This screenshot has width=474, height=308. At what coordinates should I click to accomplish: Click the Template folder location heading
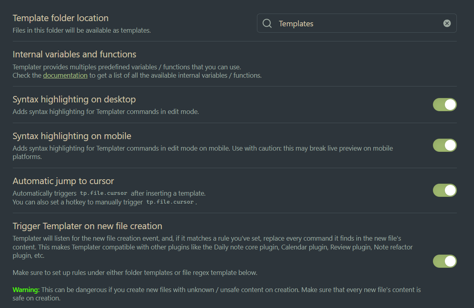[x=61, y=18]
